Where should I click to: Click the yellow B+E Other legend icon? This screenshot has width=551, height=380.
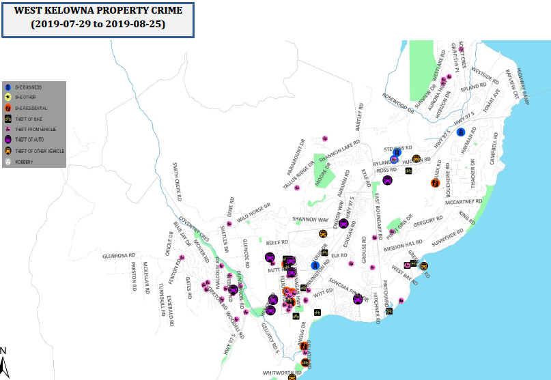pyautogui.click(x=7, y=98)
